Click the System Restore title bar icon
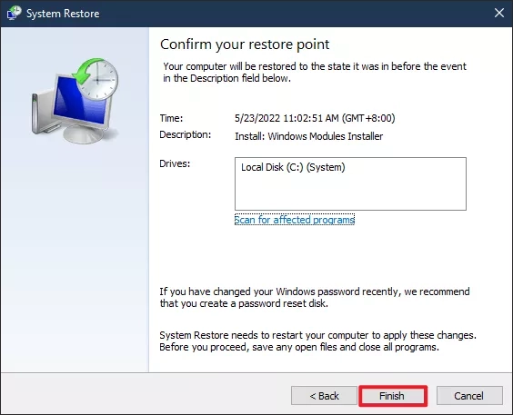This screenshot has height=415, width=513. click(14, 13)
